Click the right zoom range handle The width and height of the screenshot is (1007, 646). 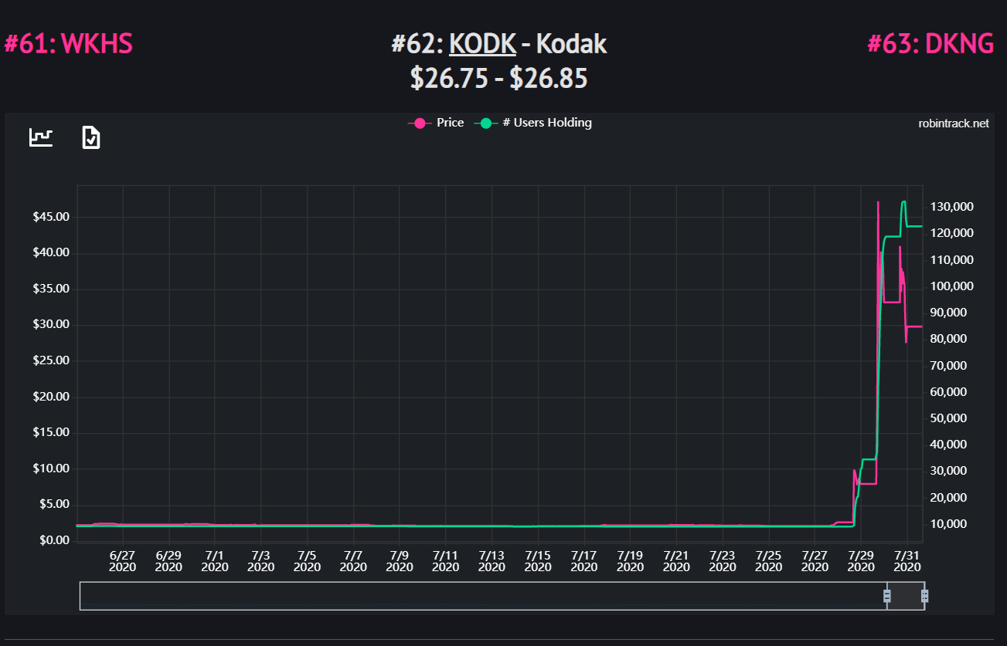925,596
